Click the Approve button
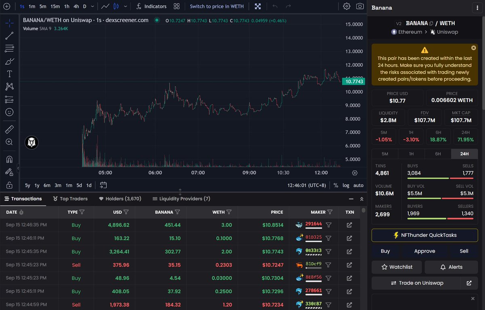 tap(424, 251)
